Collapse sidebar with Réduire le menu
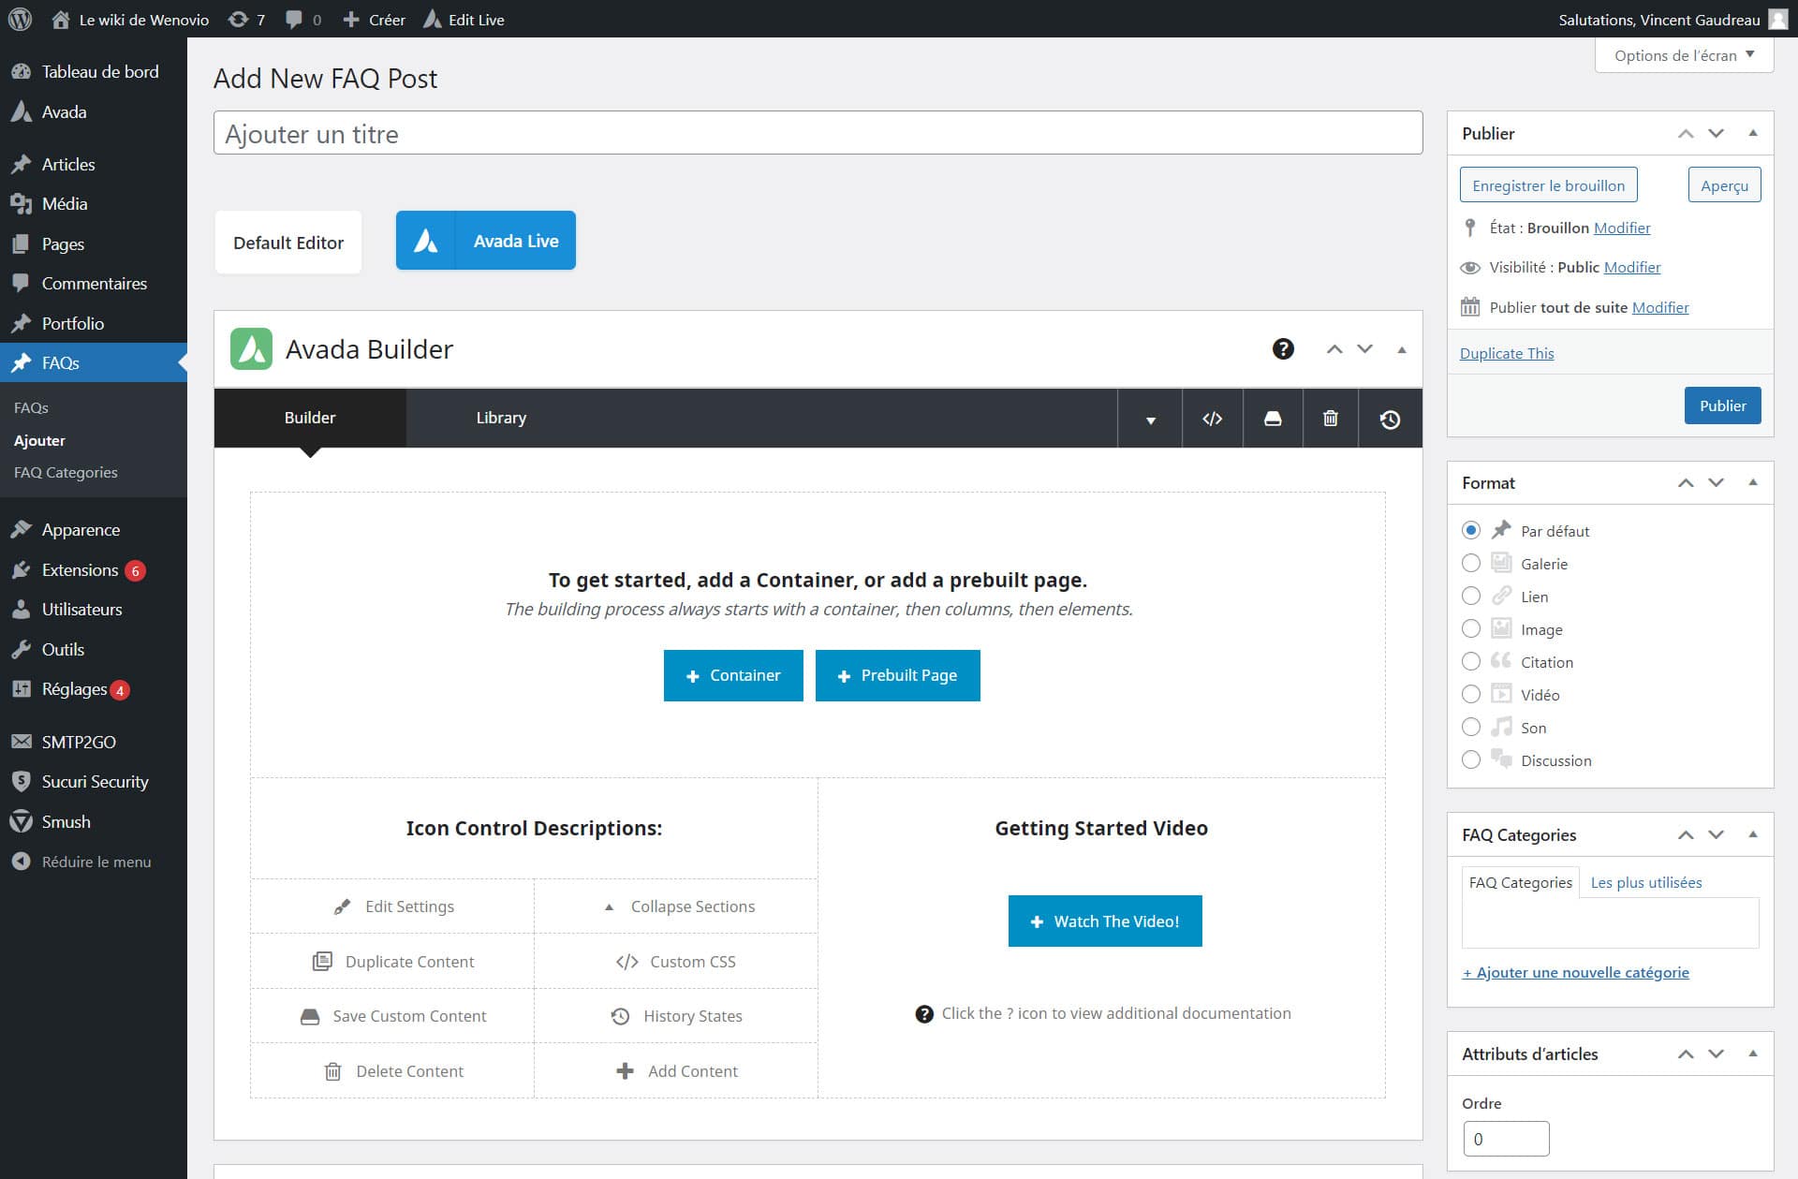This screenshot has height=1179, width=1798. (94, 862)
